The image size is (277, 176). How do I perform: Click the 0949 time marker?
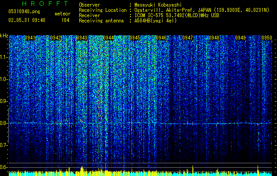(x=240, y=38)
